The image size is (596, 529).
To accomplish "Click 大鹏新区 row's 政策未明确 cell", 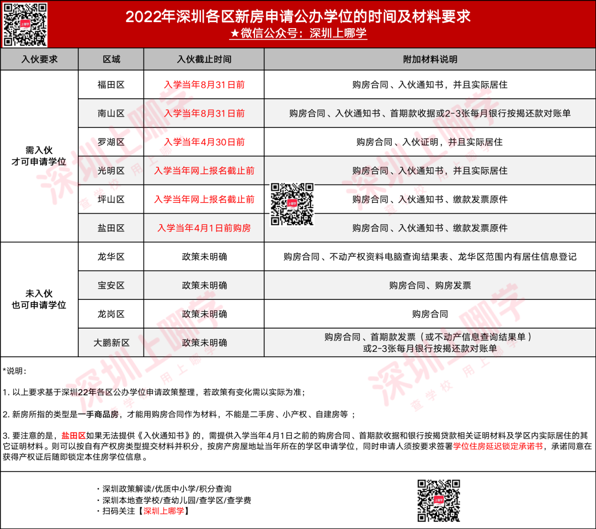I will tap(204, 343).
